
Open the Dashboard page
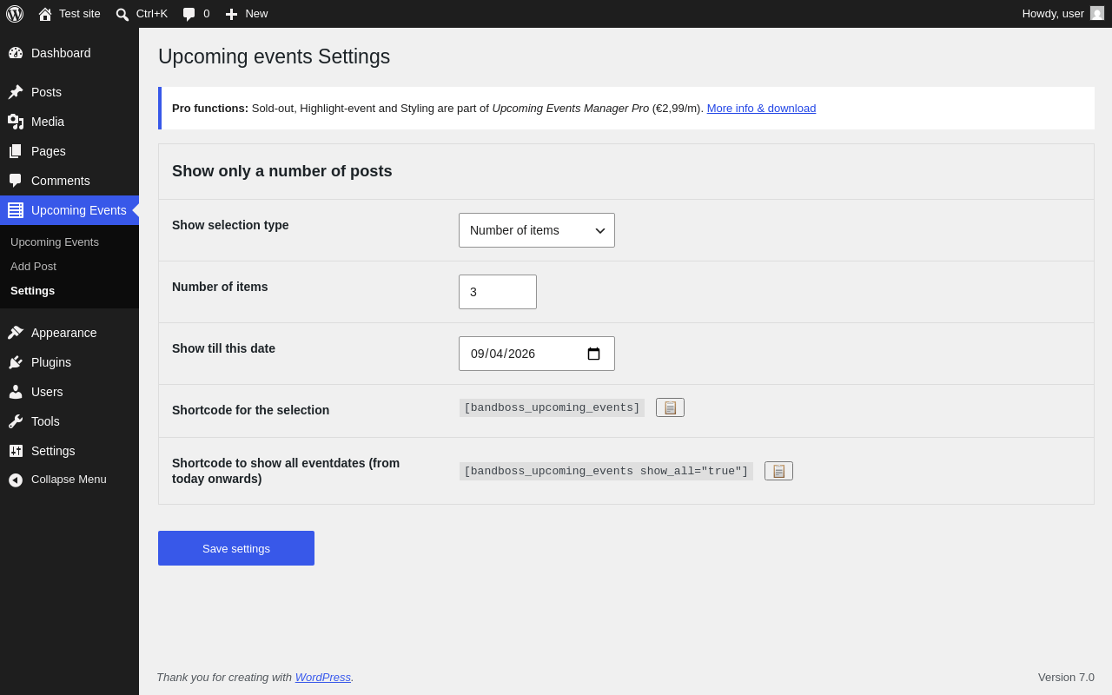click(69, 53)
